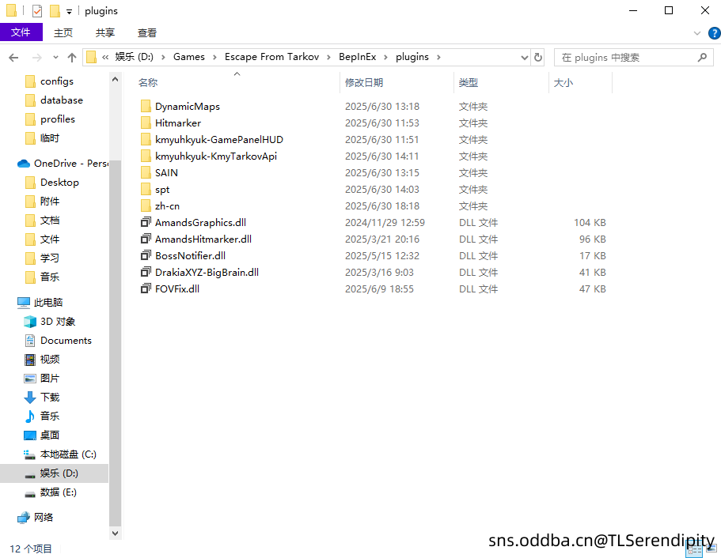Open Quick Access Toolbar customize dropdown
Image resolution: width=721 pixels, height=558 pixels.
pos(69,12)
